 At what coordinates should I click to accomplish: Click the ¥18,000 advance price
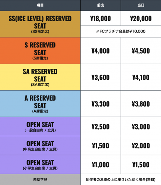(x=101, y=18)
